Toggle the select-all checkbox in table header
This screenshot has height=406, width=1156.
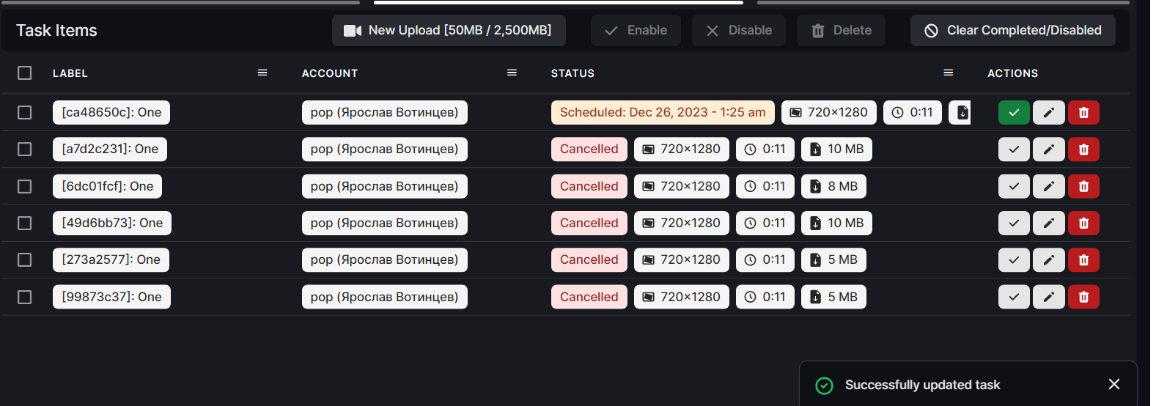click(25, 73)
